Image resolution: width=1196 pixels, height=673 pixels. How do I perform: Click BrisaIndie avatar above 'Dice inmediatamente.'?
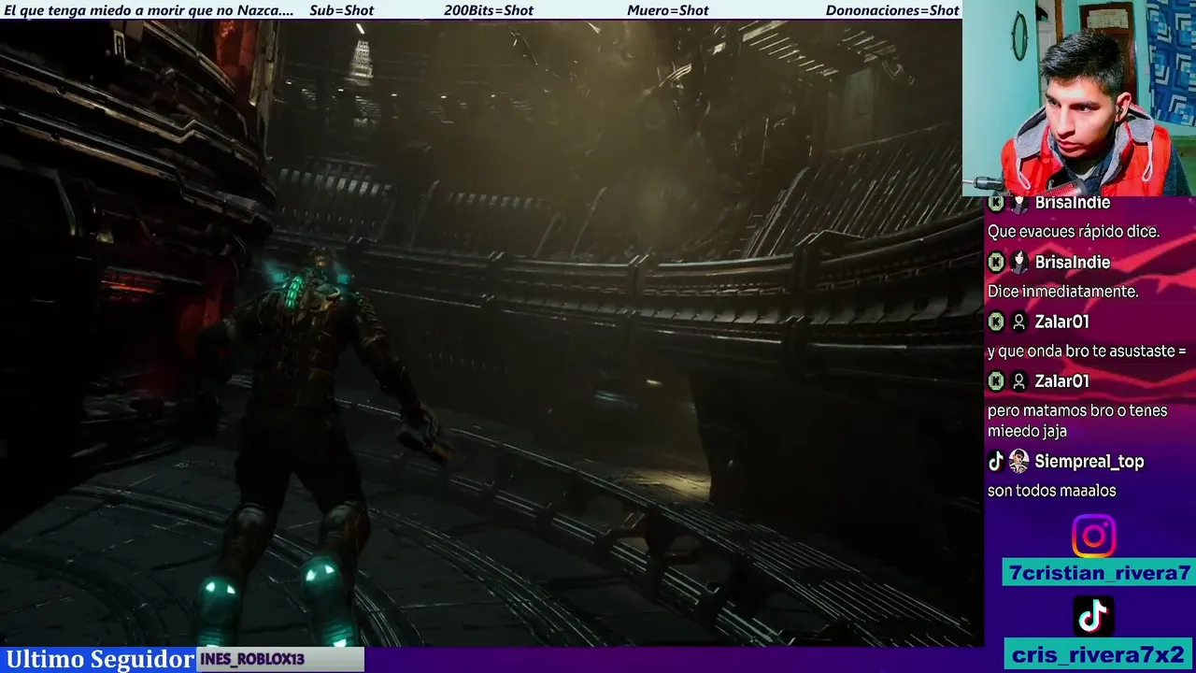coord(1018,262)
